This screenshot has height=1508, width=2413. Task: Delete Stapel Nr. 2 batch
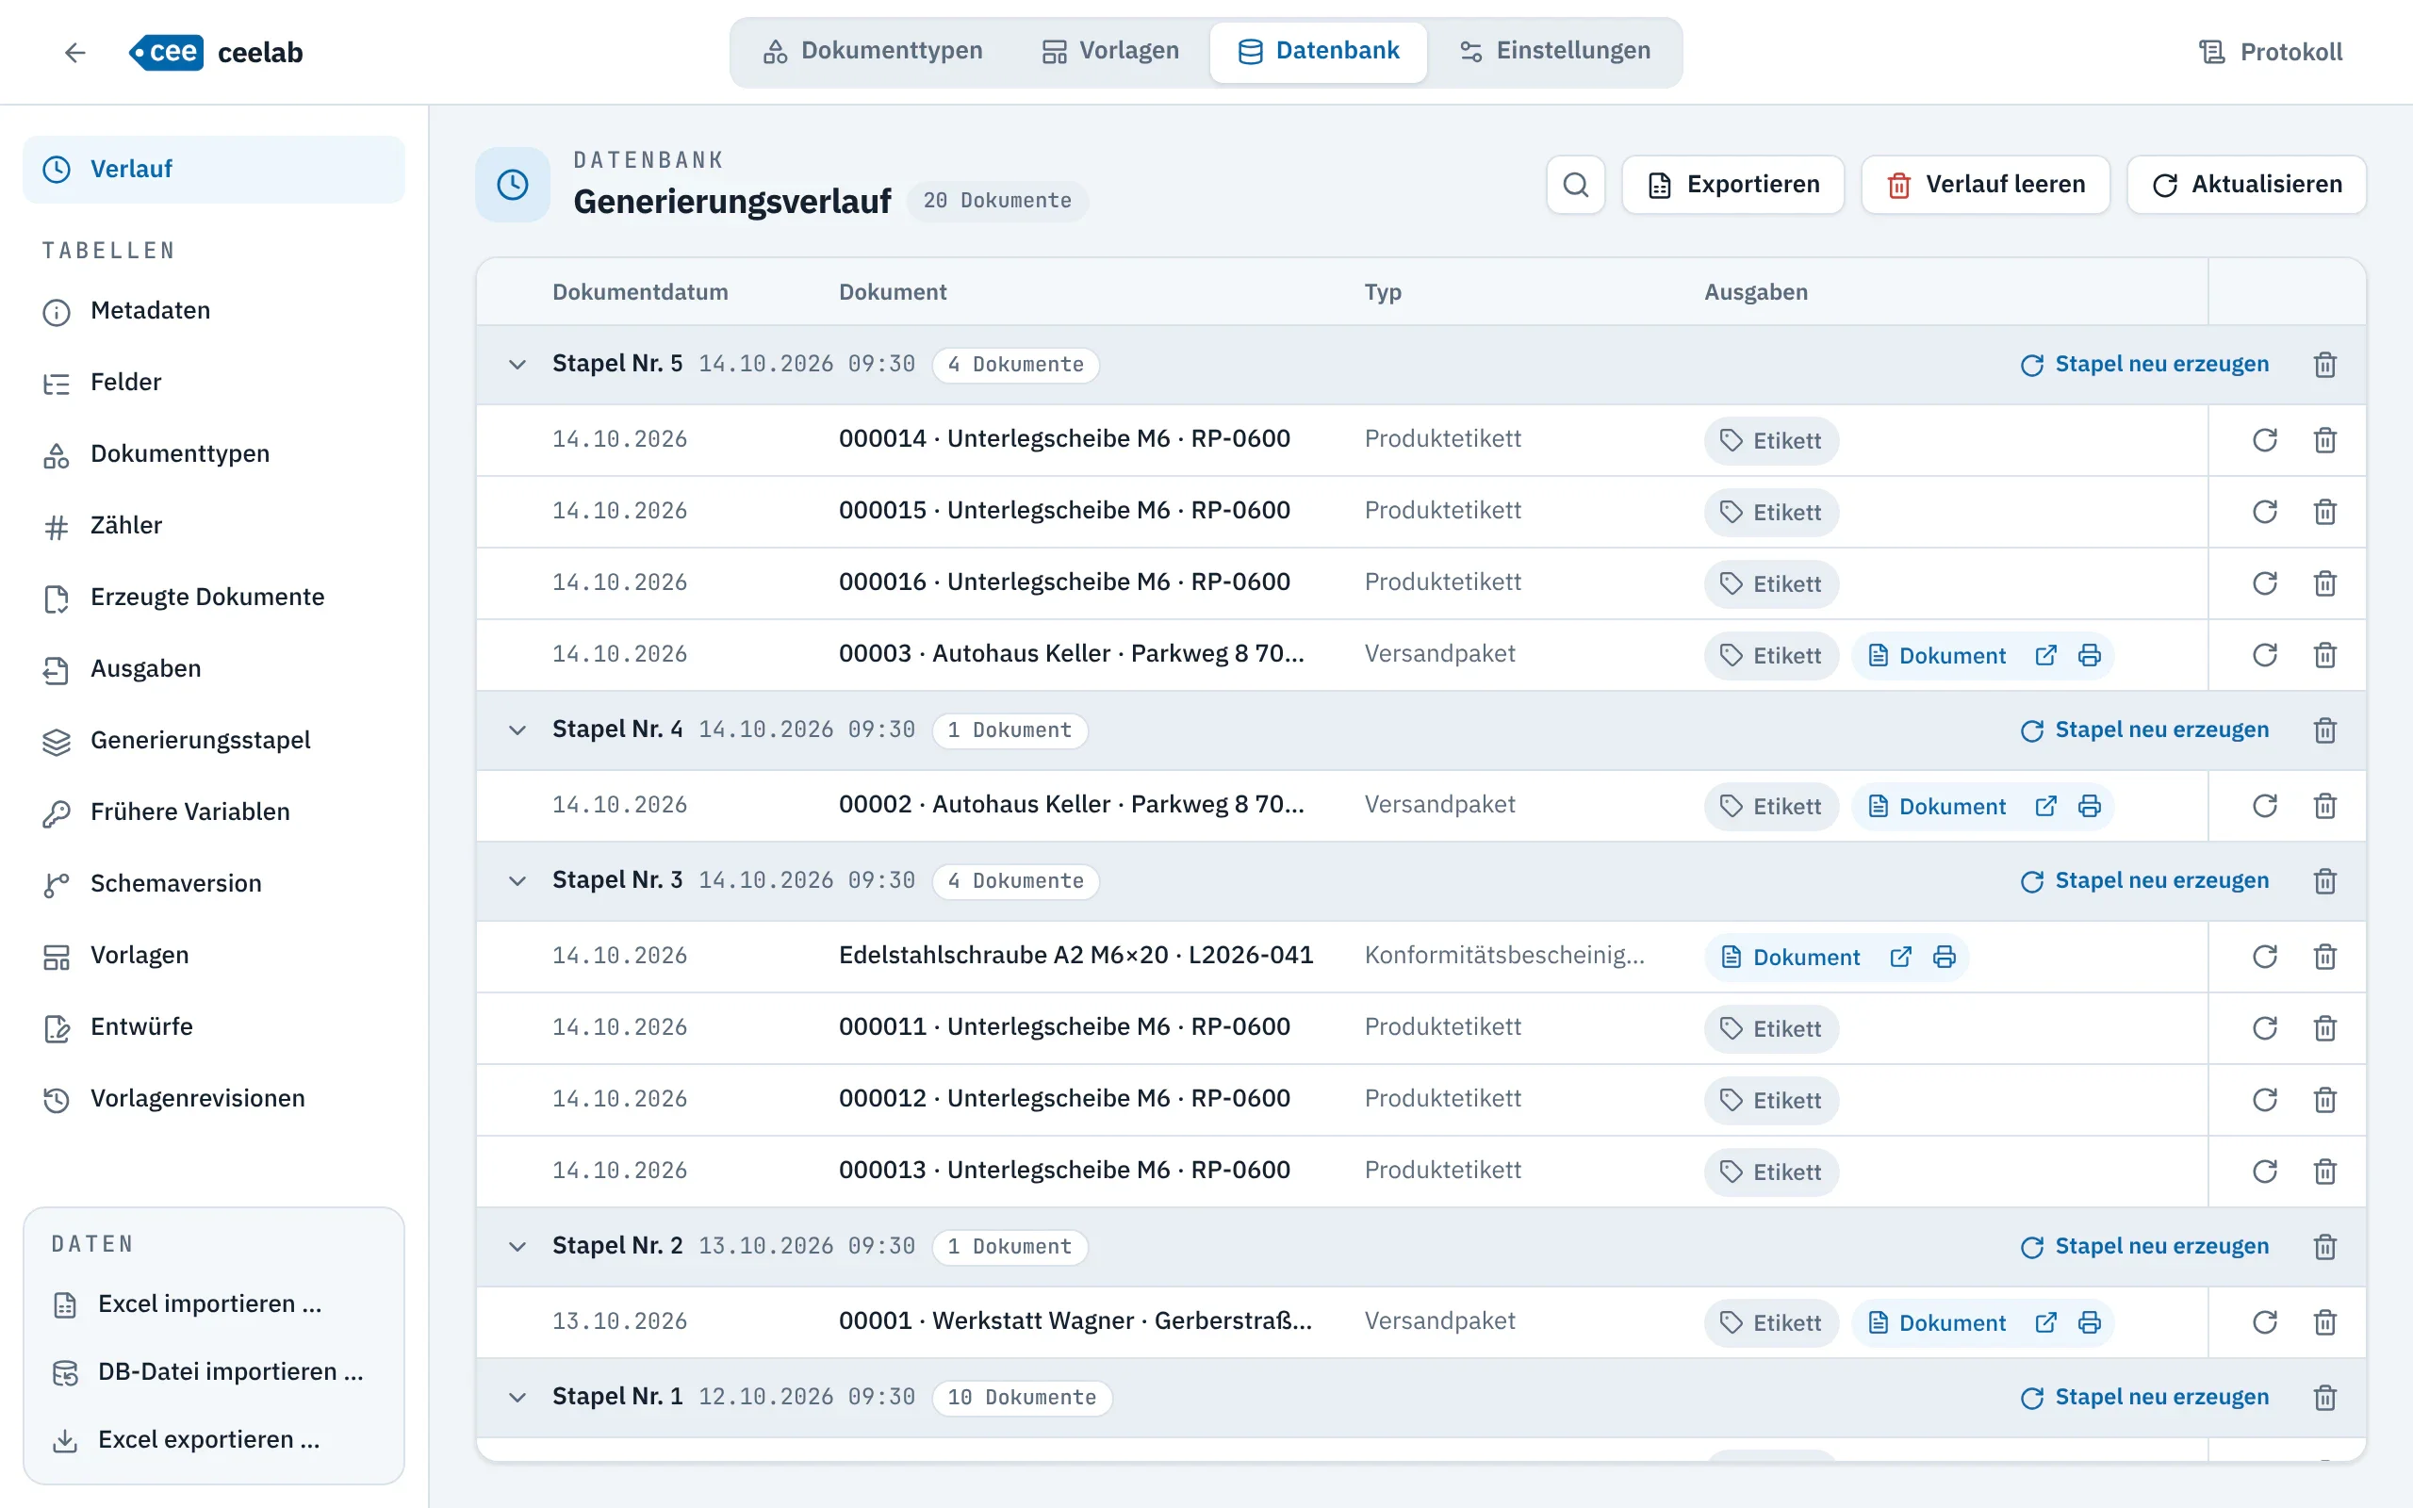2324,1247
